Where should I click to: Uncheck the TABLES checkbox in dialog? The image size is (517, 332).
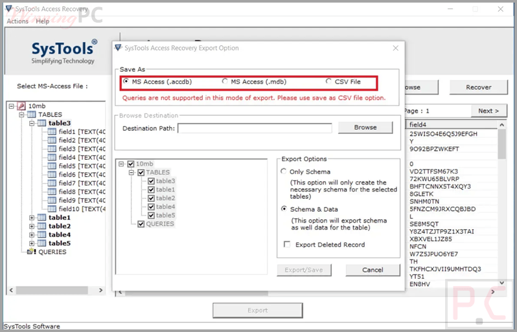[141, 172]
